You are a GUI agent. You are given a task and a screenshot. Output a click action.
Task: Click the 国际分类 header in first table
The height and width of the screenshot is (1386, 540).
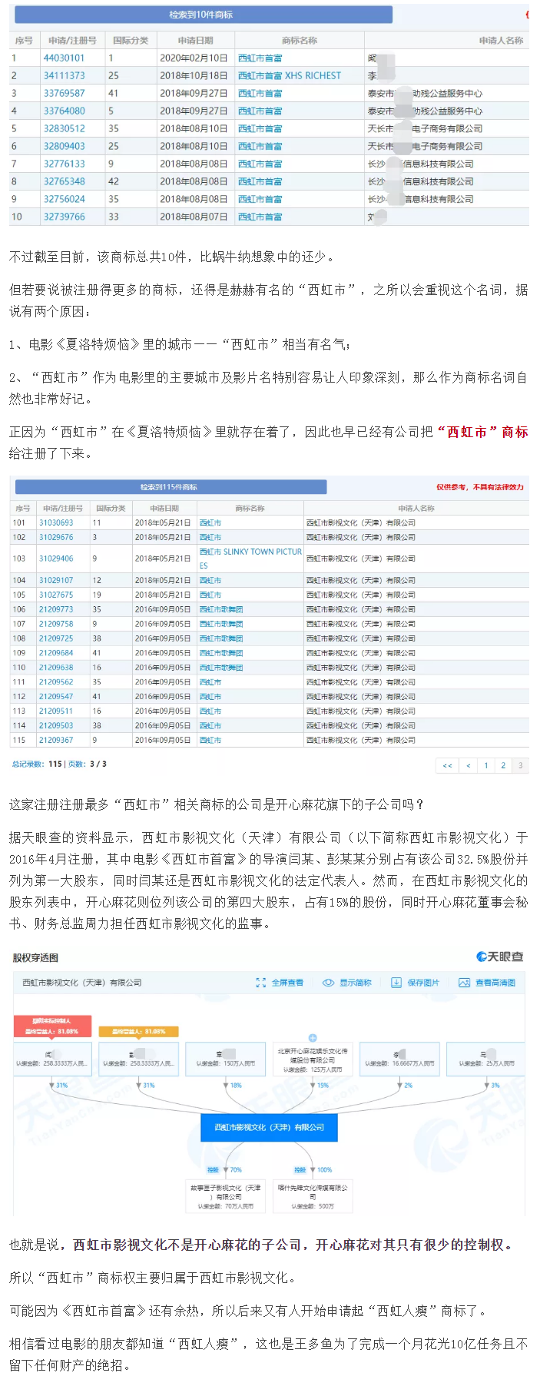tap(131, 41)
